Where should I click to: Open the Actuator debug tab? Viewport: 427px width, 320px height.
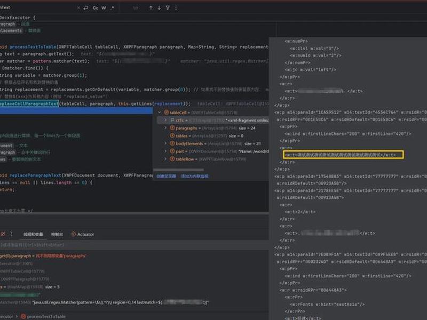coord(82,234)
